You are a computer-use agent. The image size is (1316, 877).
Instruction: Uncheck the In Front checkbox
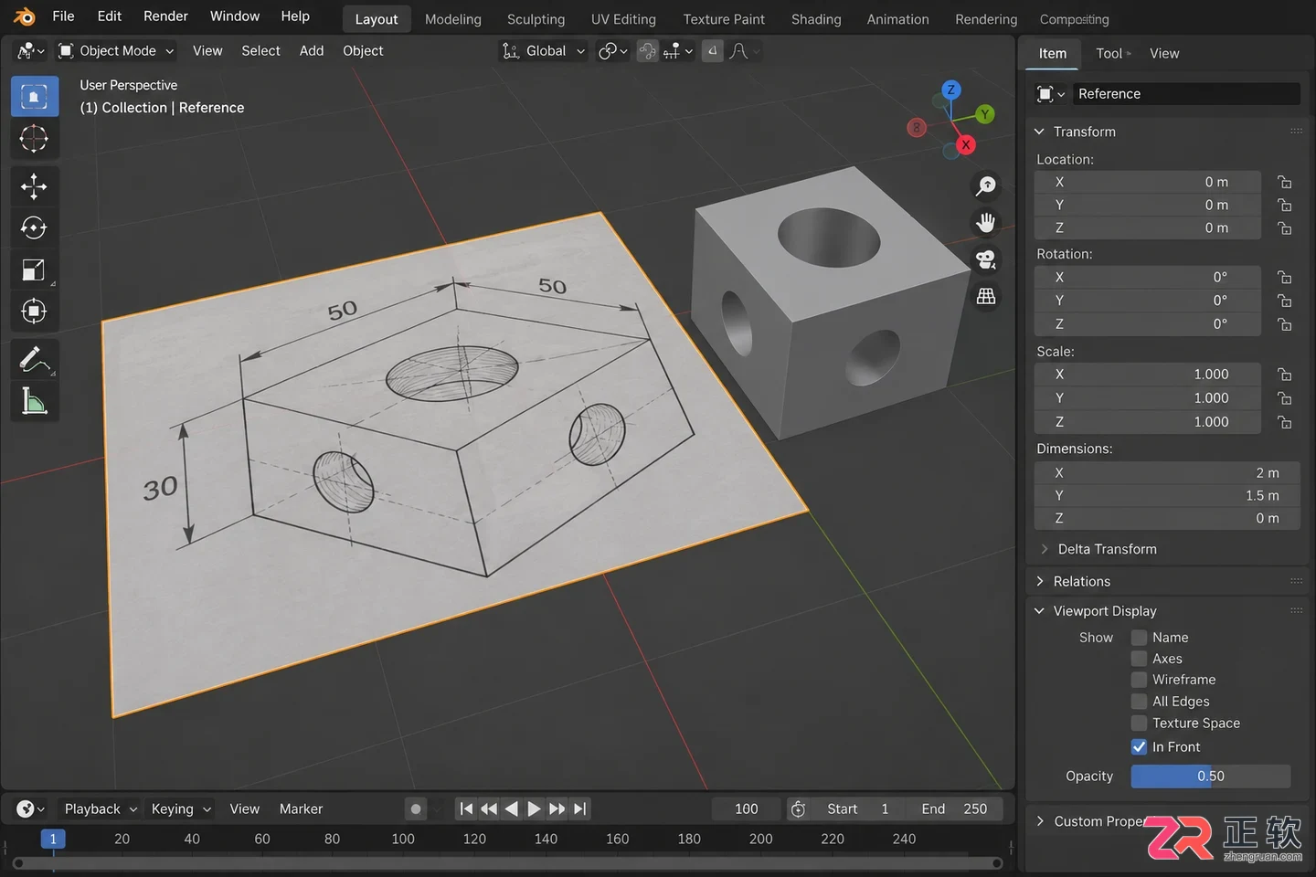(x=1139, y=747)
